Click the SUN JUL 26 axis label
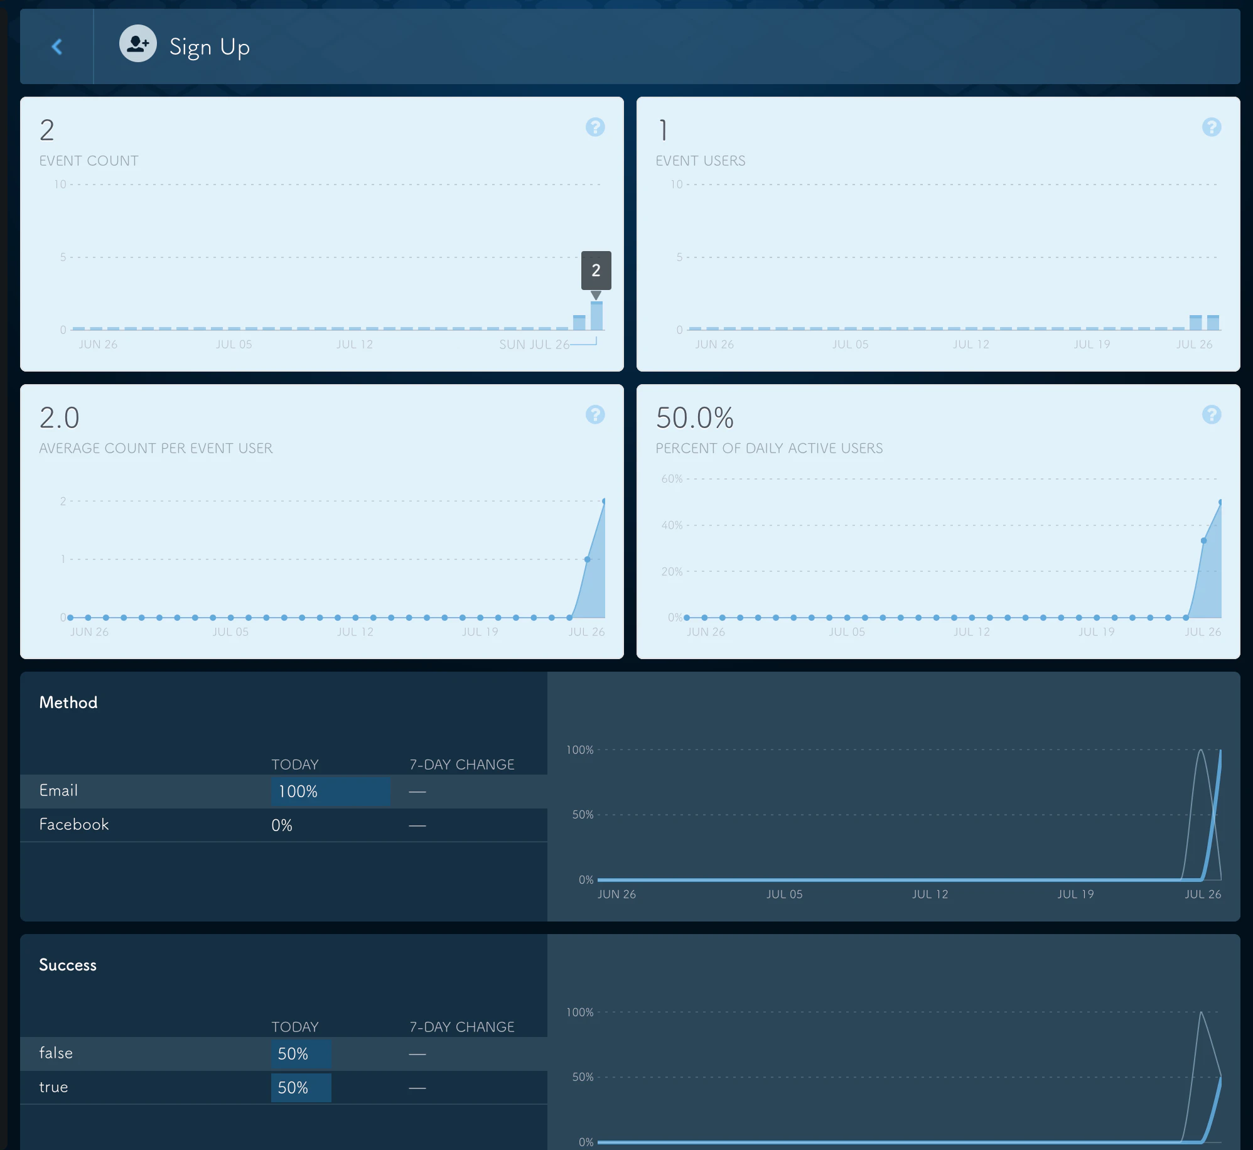1253x1150 pixels. pyautogui.click(x=534, y=345)
